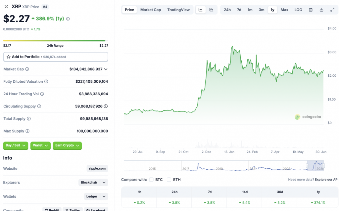Toggle the LOG scale on the chart

coord(298,10)
